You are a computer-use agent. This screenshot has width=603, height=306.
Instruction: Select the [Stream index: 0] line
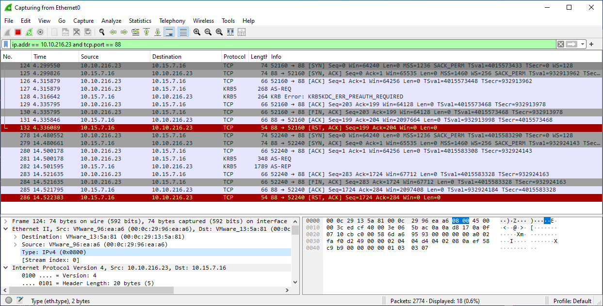point(51,260)
